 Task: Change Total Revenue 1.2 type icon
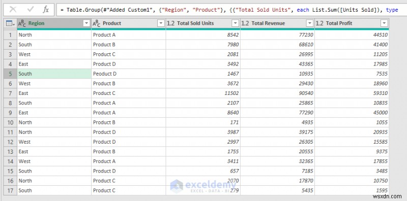(245, 23)
